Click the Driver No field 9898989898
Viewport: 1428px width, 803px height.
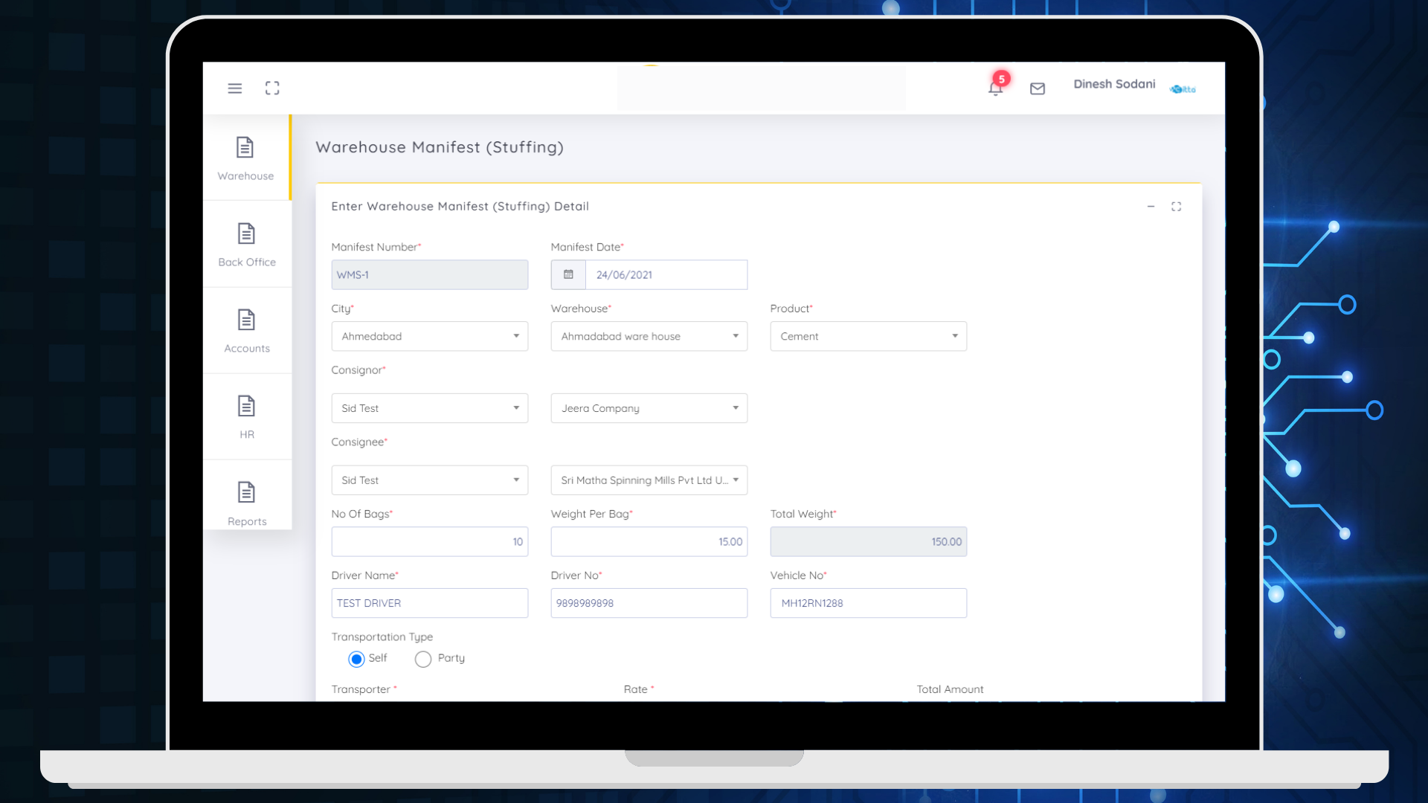pyautogui.click(x=649, y=603)
